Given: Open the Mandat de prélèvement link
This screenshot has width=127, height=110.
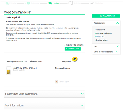Looking at the screenshot, I should [x=104, y=33].
